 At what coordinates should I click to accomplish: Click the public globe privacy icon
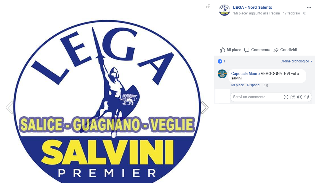tap(305, 13)
